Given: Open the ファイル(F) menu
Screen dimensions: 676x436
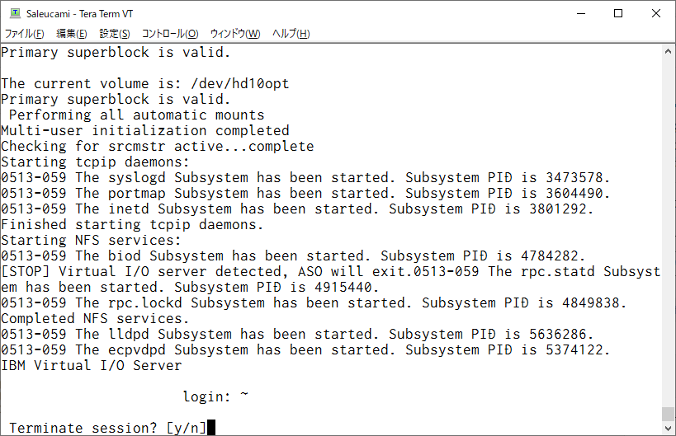Looking at the screenshot, I should [24, 34].
